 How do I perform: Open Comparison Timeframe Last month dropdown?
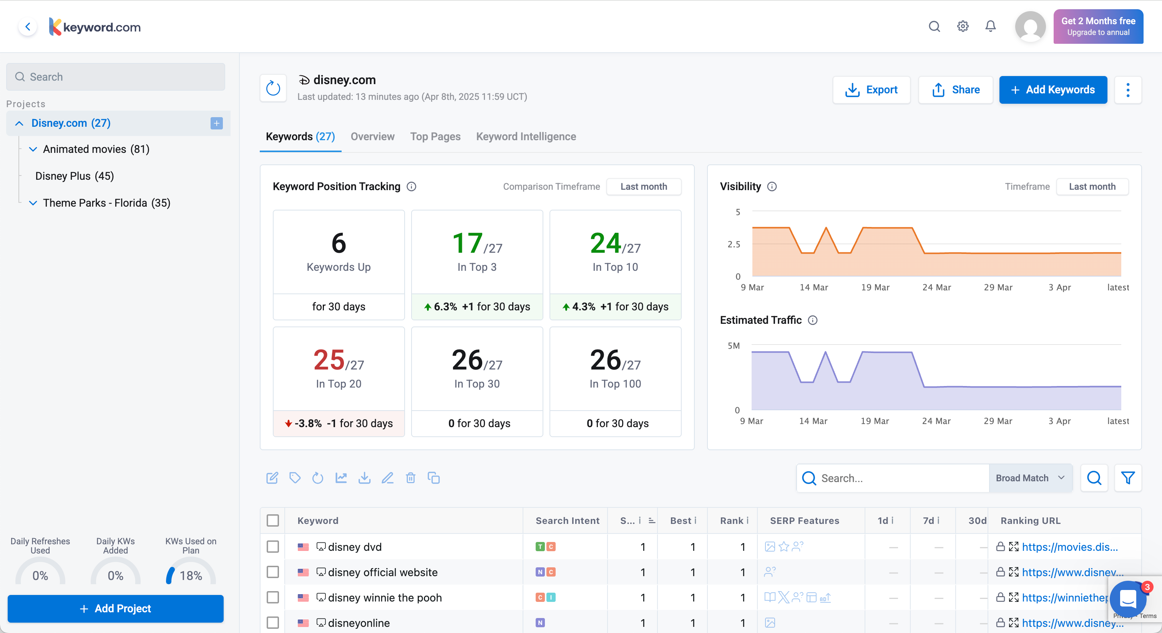(643, 187)
